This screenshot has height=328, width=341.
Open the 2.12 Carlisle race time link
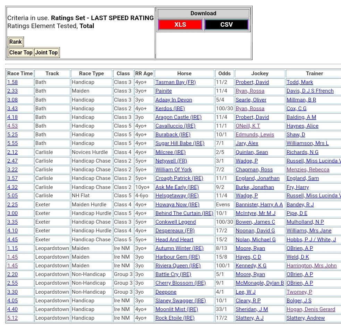click(12, 152)
